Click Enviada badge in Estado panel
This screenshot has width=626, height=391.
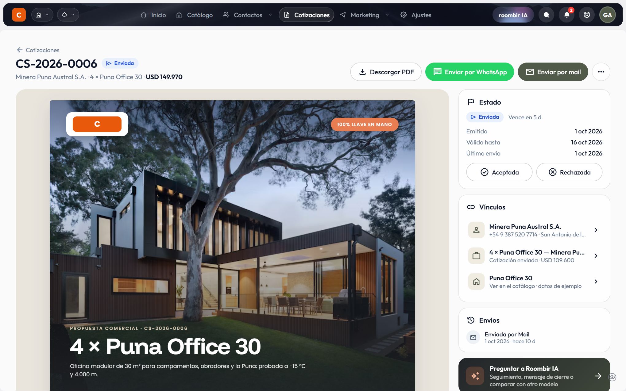point(485,117)
